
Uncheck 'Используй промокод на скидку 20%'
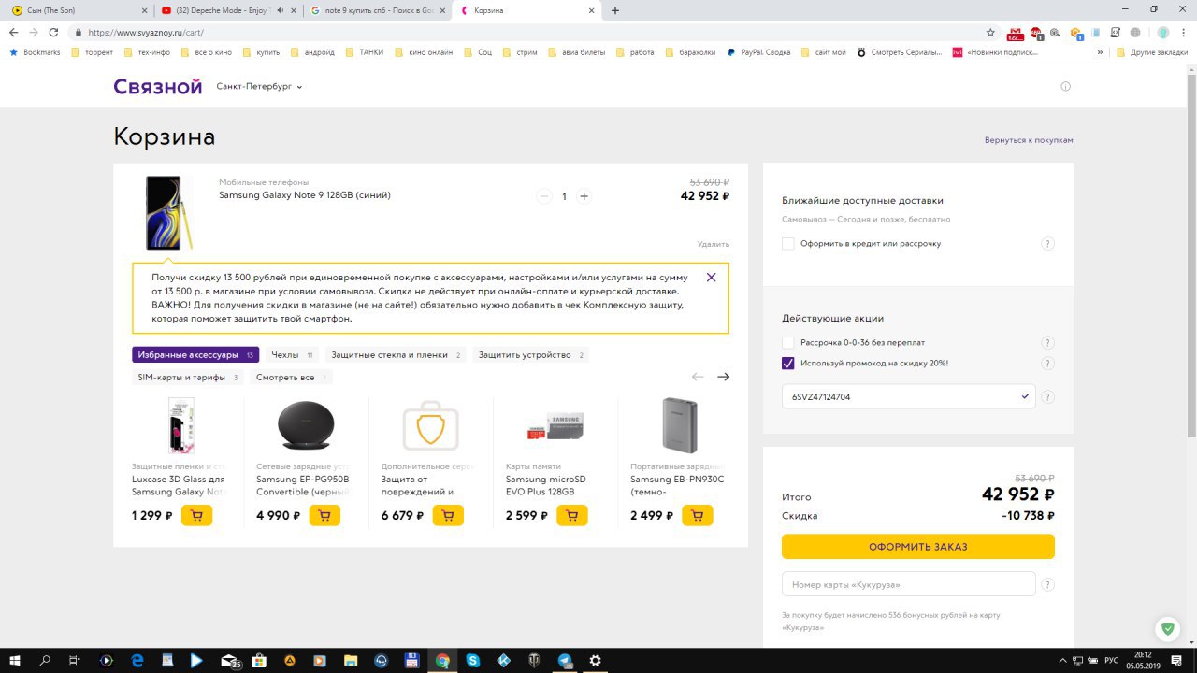pyautogui.click(x=788, y=364)
